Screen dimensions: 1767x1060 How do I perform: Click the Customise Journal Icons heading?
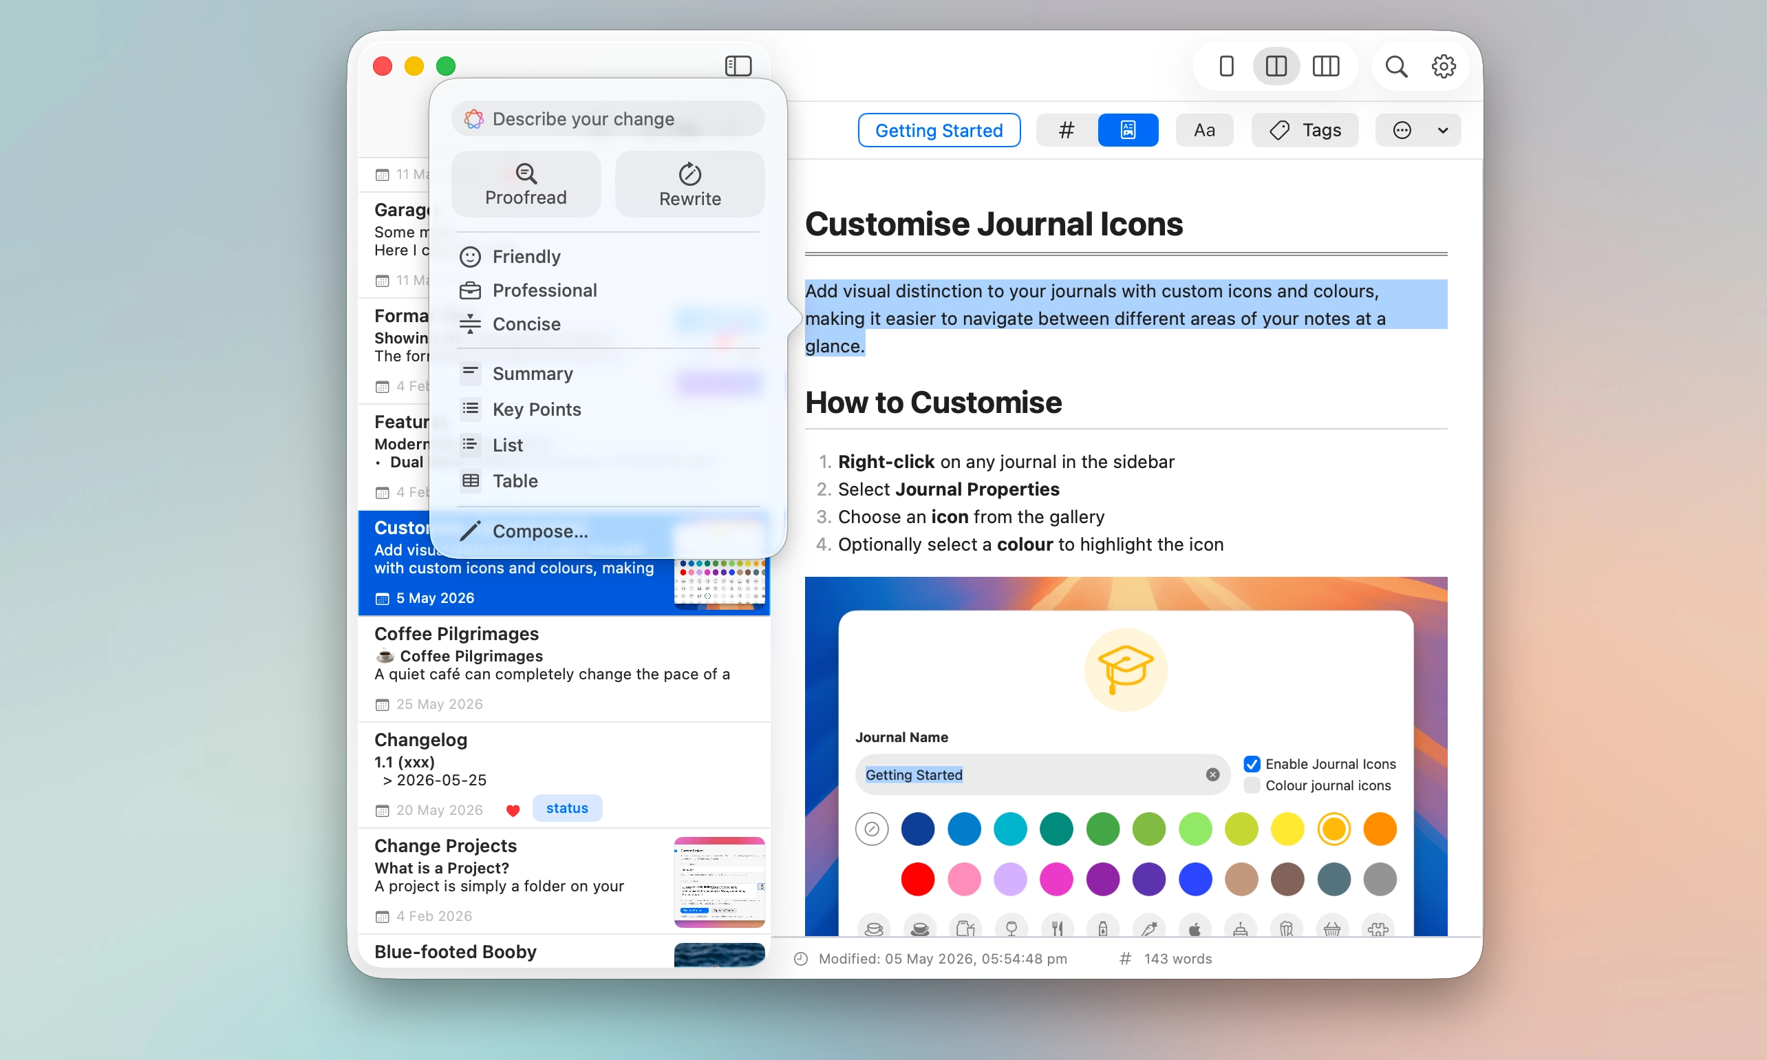(x=994, y=224)
